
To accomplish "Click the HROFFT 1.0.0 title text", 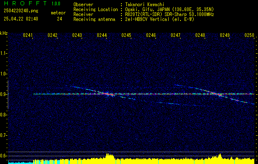I will (32, 3).
